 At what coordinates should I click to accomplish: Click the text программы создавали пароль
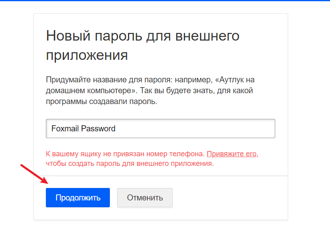tap(101, 102)
